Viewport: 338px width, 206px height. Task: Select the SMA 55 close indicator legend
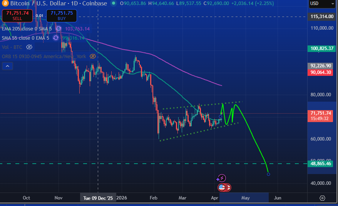click(x=25, y=38)
